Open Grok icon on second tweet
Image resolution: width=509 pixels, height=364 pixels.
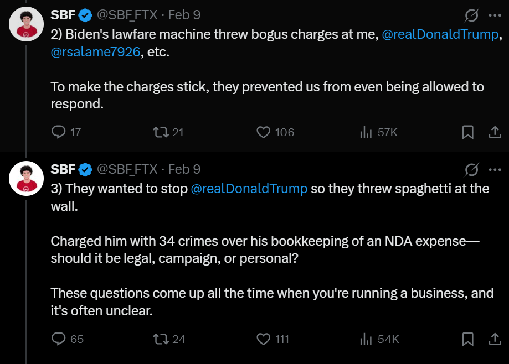[x=472, y=169]
